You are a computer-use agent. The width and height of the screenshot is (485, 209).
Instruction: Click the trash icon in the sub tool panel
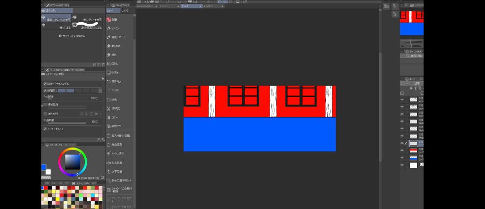103,65
